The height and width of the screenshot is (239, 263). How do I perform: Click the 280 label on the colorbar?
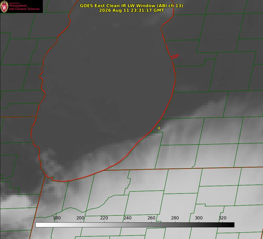(175, 218)
